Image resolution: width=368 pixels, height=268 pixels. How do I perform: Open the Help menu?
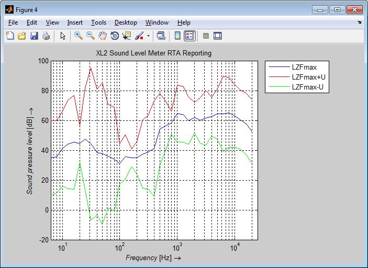184,23
